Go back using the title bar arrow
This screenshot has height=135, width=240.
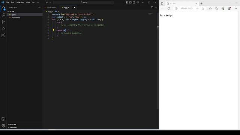[46, 3]
